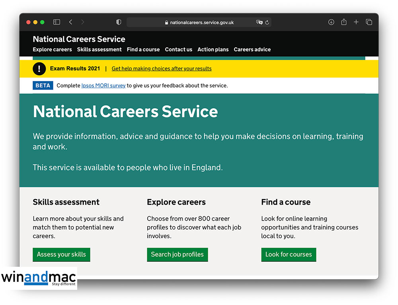Click the address bar URL field

pyautogui.click(x=199, y=22)
